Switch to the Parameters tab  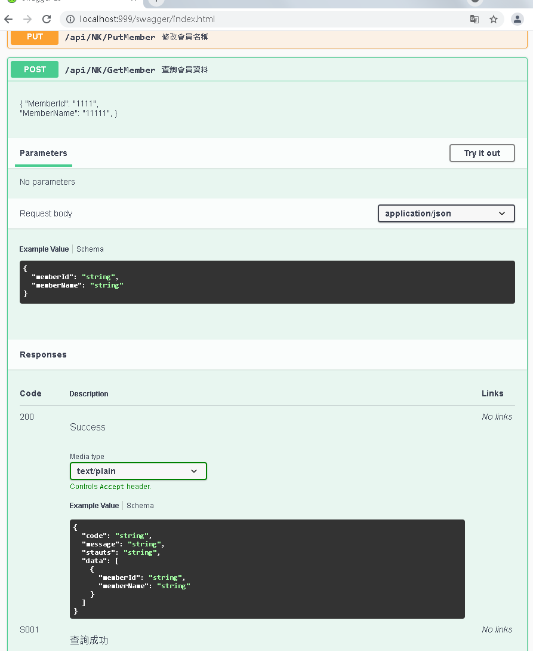[x=44, y=153]
